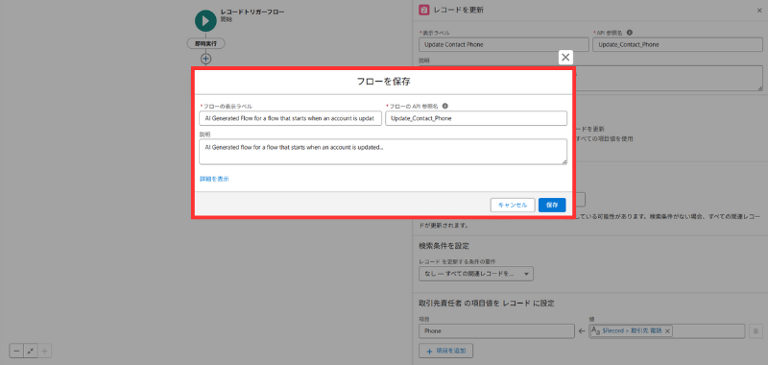Click the Phone field input

point(496,331)
